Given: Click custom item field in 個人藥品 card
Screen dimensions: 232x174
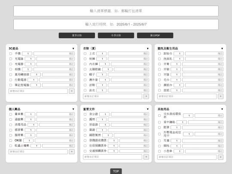Looking at the screenshot, I should (38, 152).
